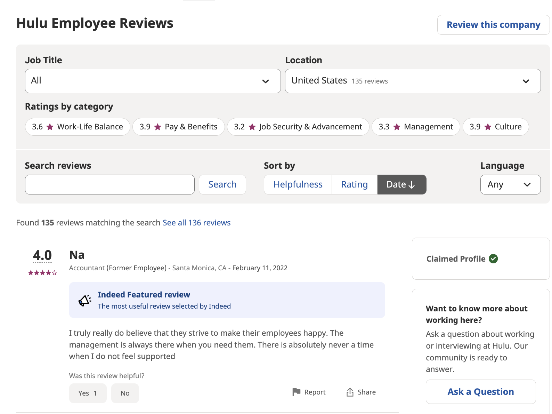Click the Report flag icon
Screen dimensions: 552x414
(x=296, y=392)
